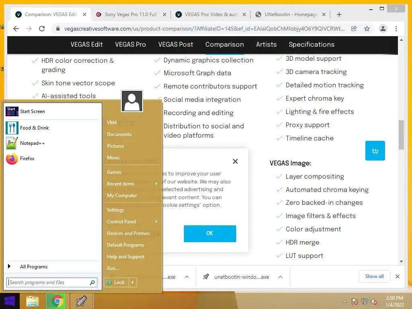Click the share page icon in address bar
Viewport: 412px width, 309px height.
pos(354,29)
